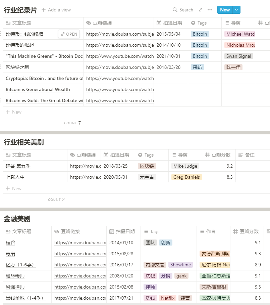Expand the New button dropdown arrow
This screenshot has height=305, width=270.
click(x=236, y=10)
